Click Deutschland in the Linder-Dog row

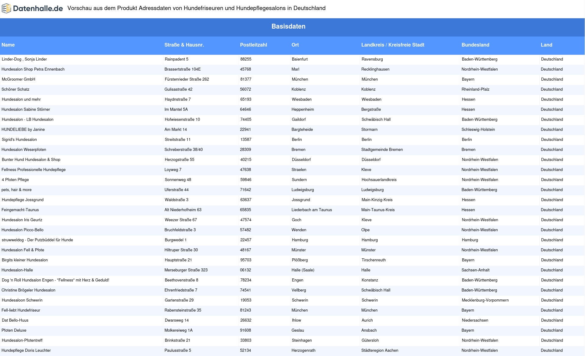[552, 59]
